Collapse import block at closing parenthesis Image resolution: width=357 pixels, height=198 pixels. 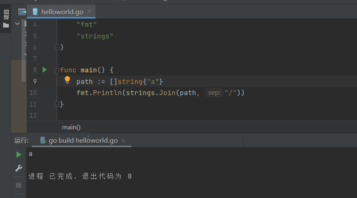57,47
